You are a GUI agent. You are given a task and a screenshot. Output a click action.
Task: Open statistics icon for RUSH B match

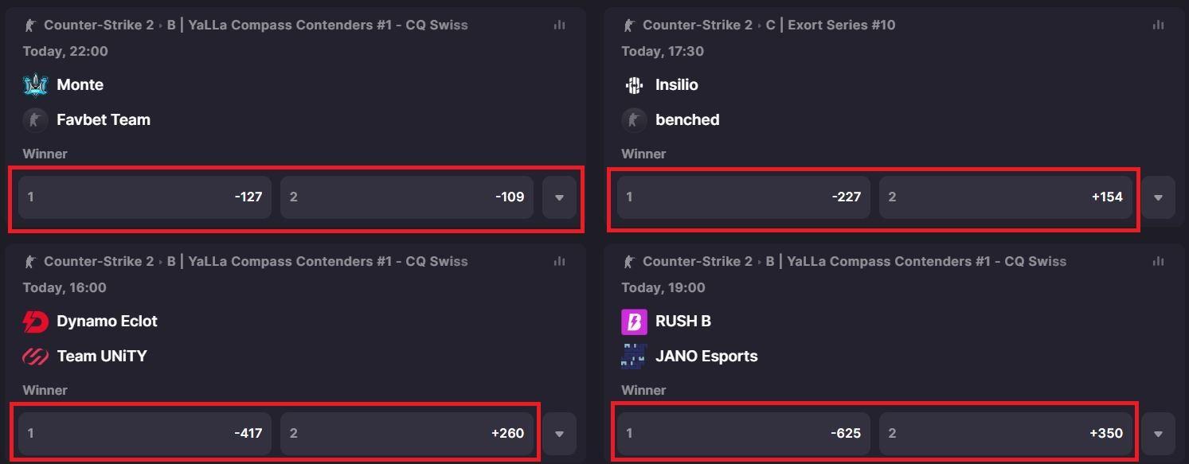1158,262
